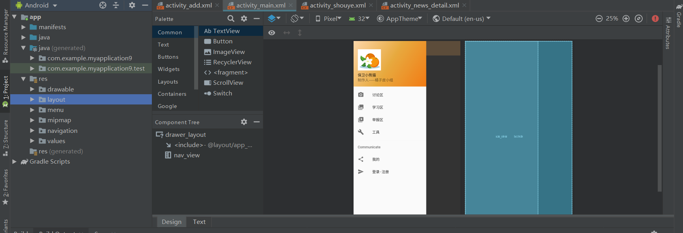Open Component Tree settings gear
The height and width of the screenshot is (233, 683).
pos(244,122)
